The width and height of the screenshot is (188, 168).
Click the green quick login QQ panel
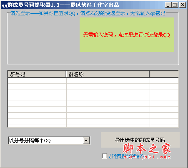tap(127, 35)
